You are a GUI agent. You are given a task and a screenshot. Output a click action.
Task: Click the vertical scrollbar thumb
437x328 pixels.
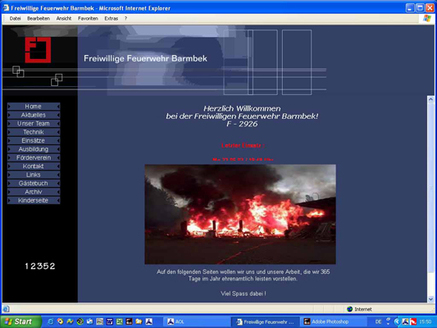tap(431, 187)
